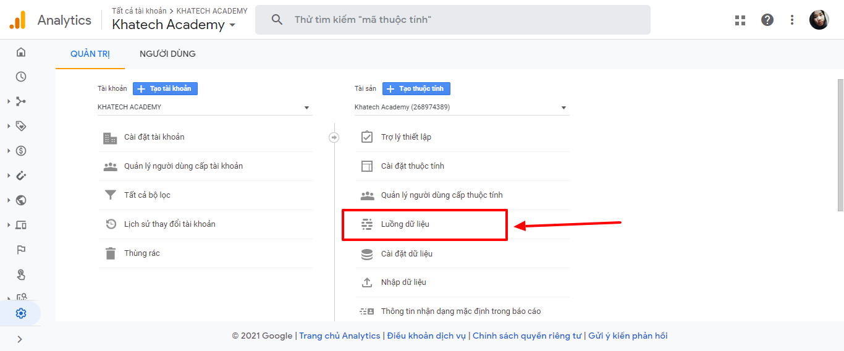Switch to the NGƯỜI DÙNG tab
Screen dimensions: 844x351
coord(167,54)
